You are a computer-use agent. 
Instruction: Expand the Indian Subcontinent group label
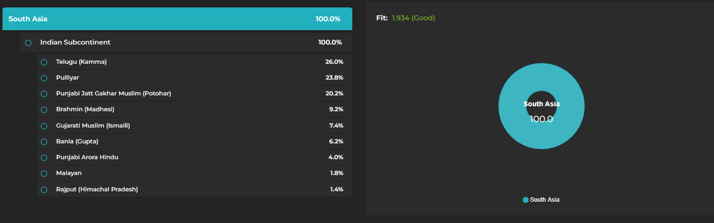point(75,43)
